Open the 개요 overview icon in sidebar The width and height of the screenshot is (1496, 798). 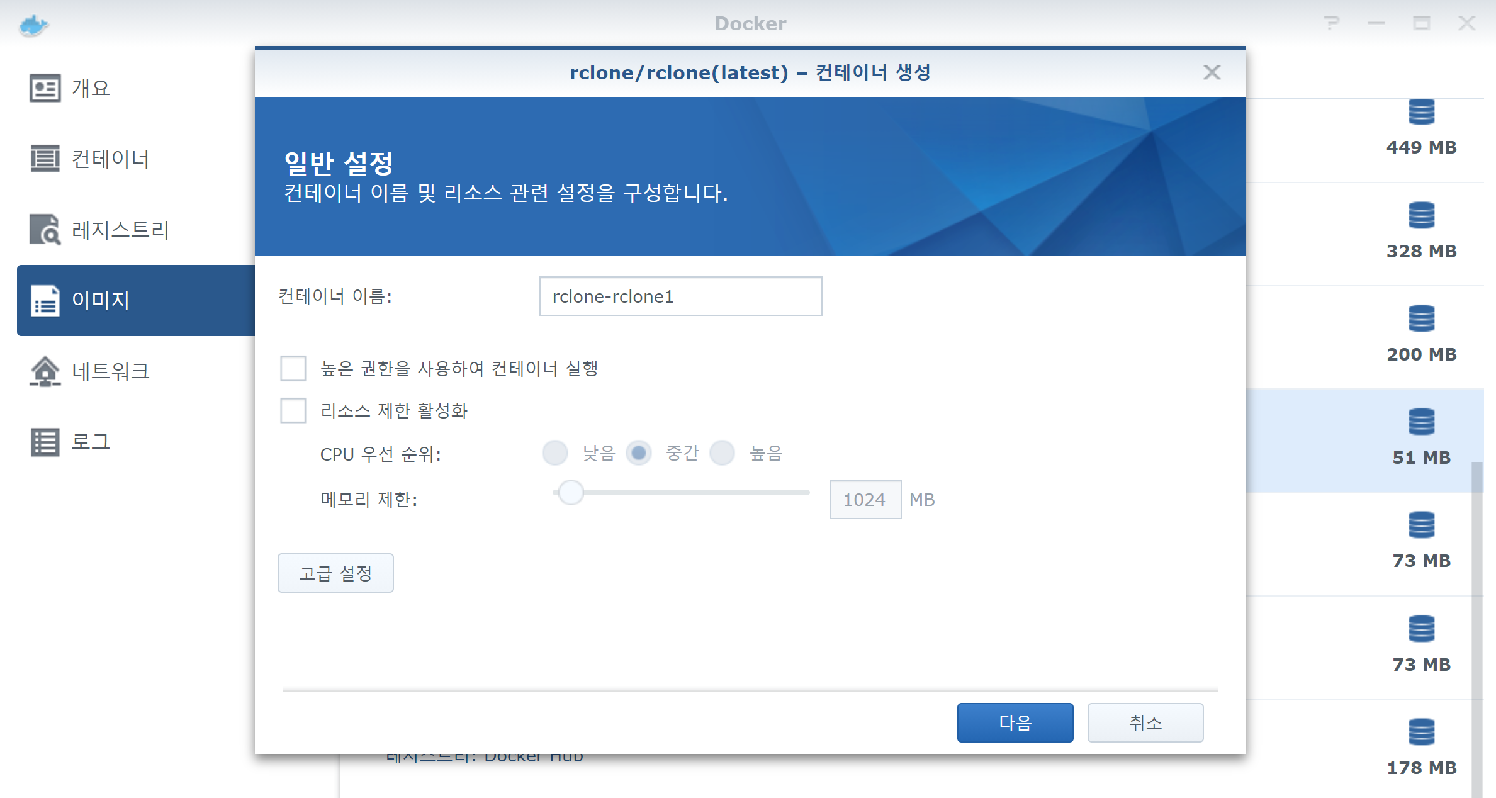(45, 88)
